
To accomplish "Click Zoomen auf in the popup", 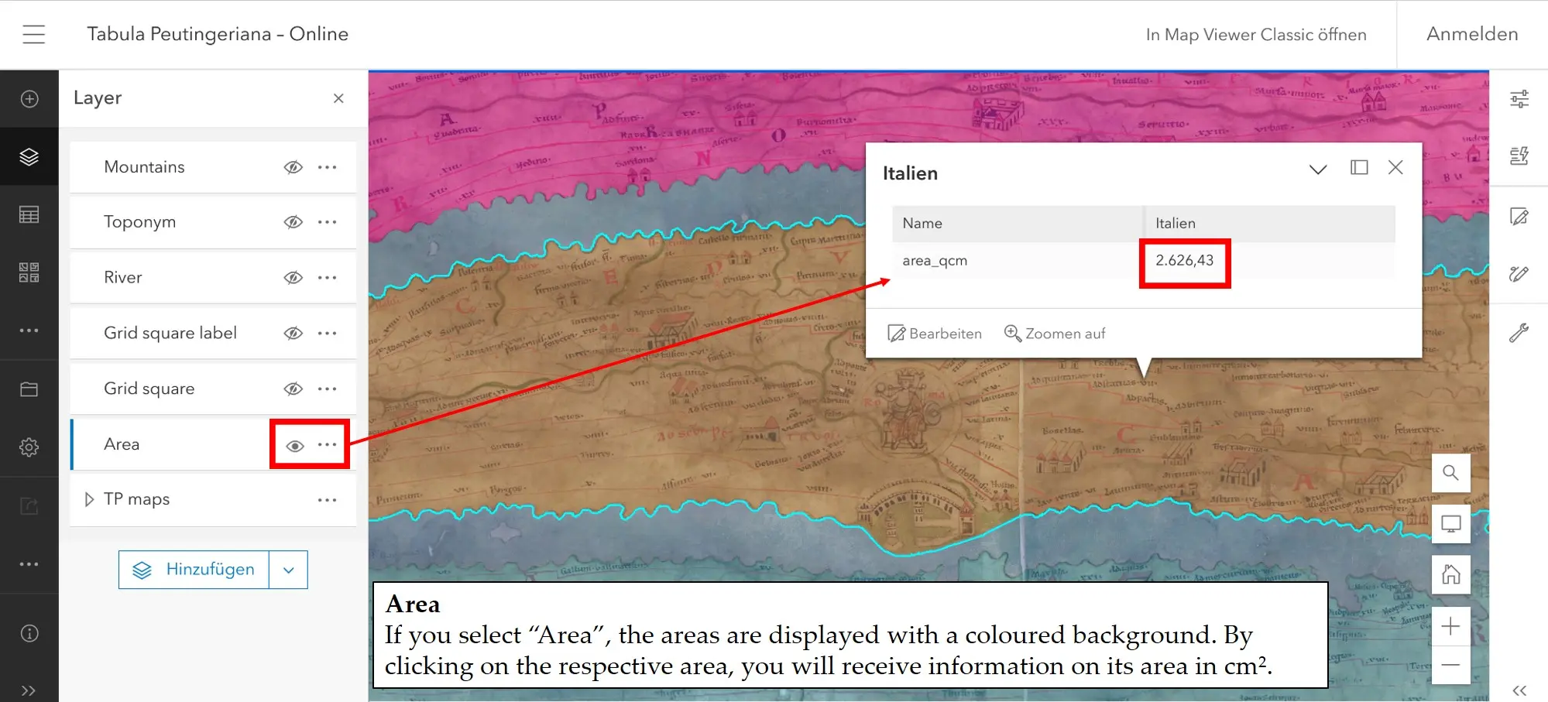I will point(1055,334).
